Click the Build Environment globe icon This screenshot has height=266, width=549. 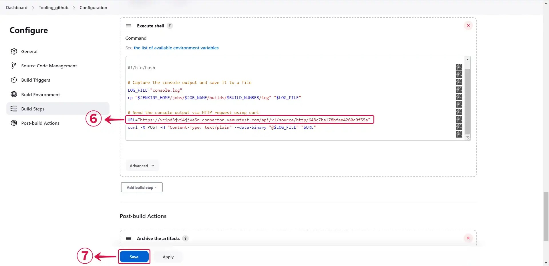(x=14, y=94)
